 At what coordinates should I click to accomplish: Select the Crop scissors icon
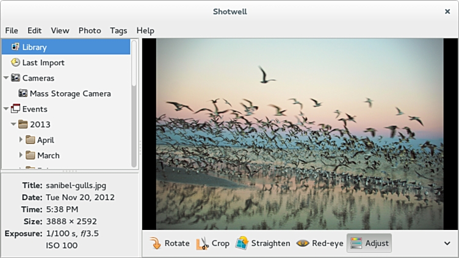(x=202, y=243)
